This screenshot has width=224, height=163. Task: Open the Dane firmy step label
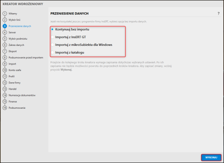point(15,83)
